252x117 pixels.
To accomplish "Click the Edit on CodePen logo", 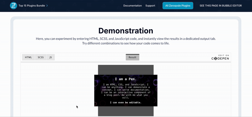I will [220, 57].
